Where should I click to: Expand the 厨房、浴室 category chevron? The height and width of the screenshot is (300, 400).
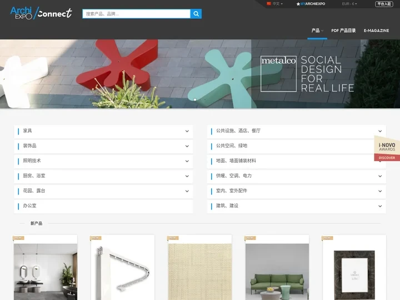187,176
